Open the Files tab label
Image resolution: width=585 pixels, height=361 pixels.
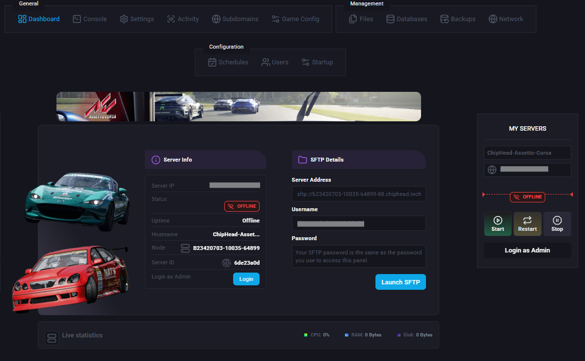click(x=367, y=19)
